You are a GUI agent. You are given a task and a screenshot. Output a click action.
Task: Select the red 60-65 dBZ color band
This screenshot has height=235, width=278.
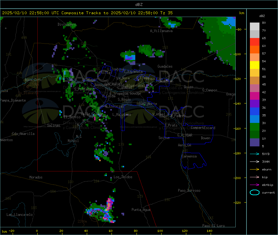click(x=255, y=42)
